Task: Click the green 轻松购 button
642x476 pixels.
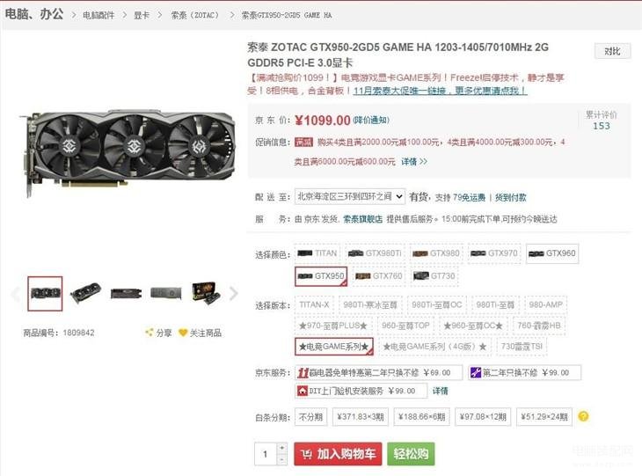Action: (x=411, y=453)
